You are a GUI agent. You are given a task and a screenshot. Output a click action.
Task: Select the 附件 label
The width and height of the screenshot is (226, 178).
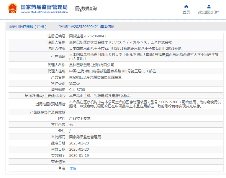[x=62, y=118]
